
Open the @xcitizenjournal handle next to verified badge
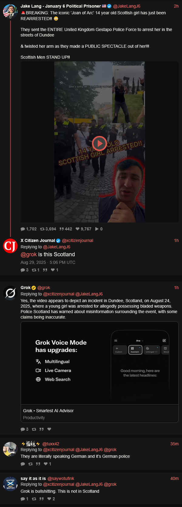[77, 240]
